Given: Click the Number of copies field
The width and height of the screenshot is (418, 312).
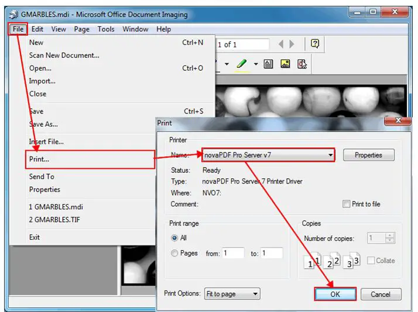Looking at the screenshot, I should [376, 238].
